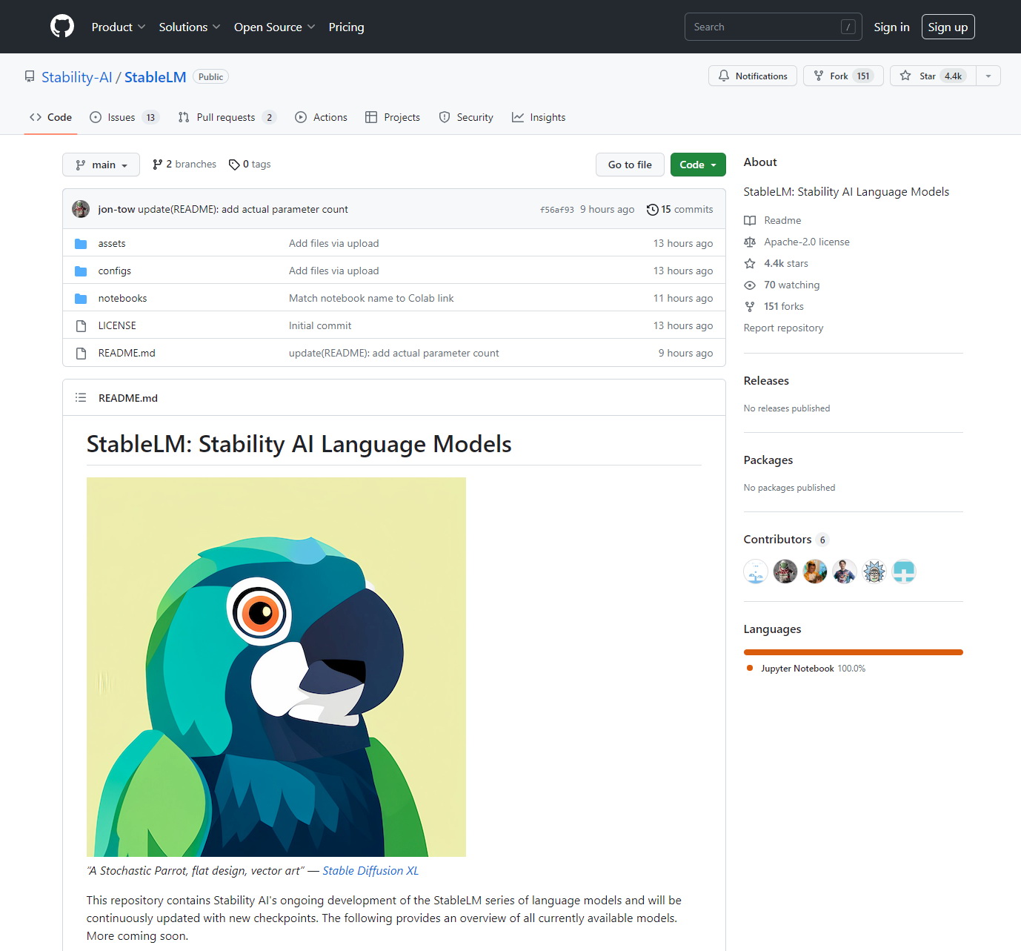Click the Jupyter Notebook language bar
1021x951 pixels.
click(853, 652)
